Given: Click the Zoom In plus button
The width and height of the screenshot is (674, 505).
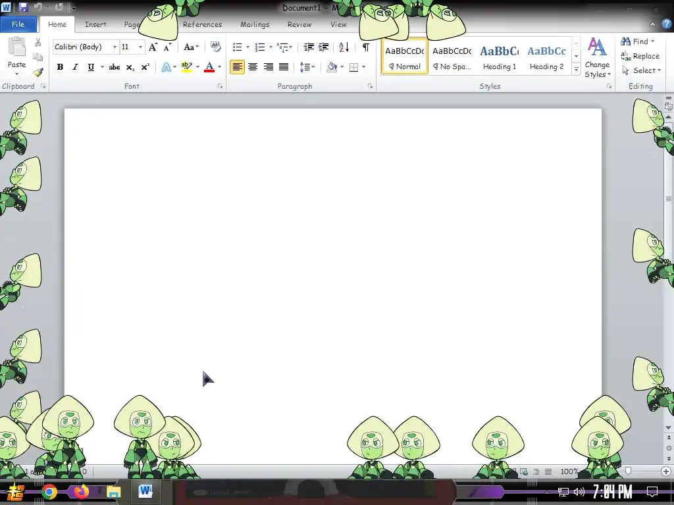Looking at the screenshot, I should tap(666, 471).
